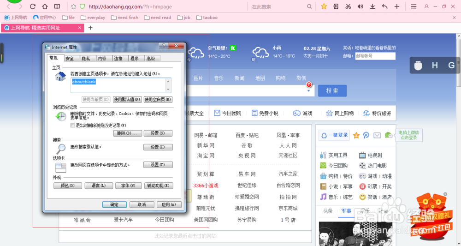Open the 应用中心 bookmark
This screenshot has height=246, width=461.
[44, 18]
